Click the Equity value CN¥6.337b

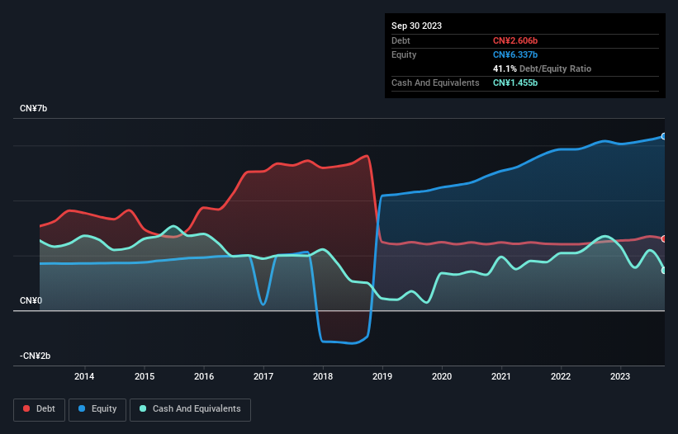(x=515, y=54)
